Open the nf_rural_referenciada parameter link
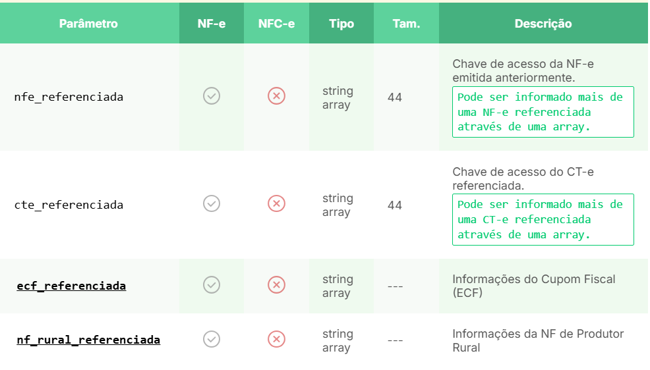The image size is (650, 370). [88, 340]
